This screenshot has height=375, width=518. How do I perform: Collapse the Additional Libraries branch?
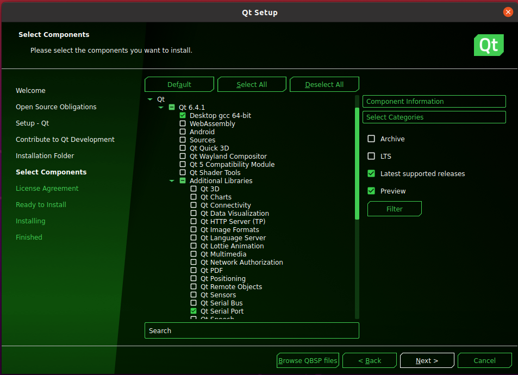click(172, 181)
